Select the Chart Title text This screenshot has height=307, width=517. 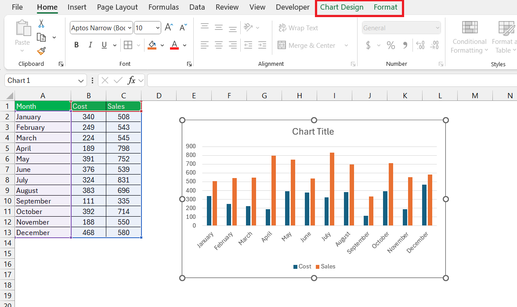pos(313,132)
